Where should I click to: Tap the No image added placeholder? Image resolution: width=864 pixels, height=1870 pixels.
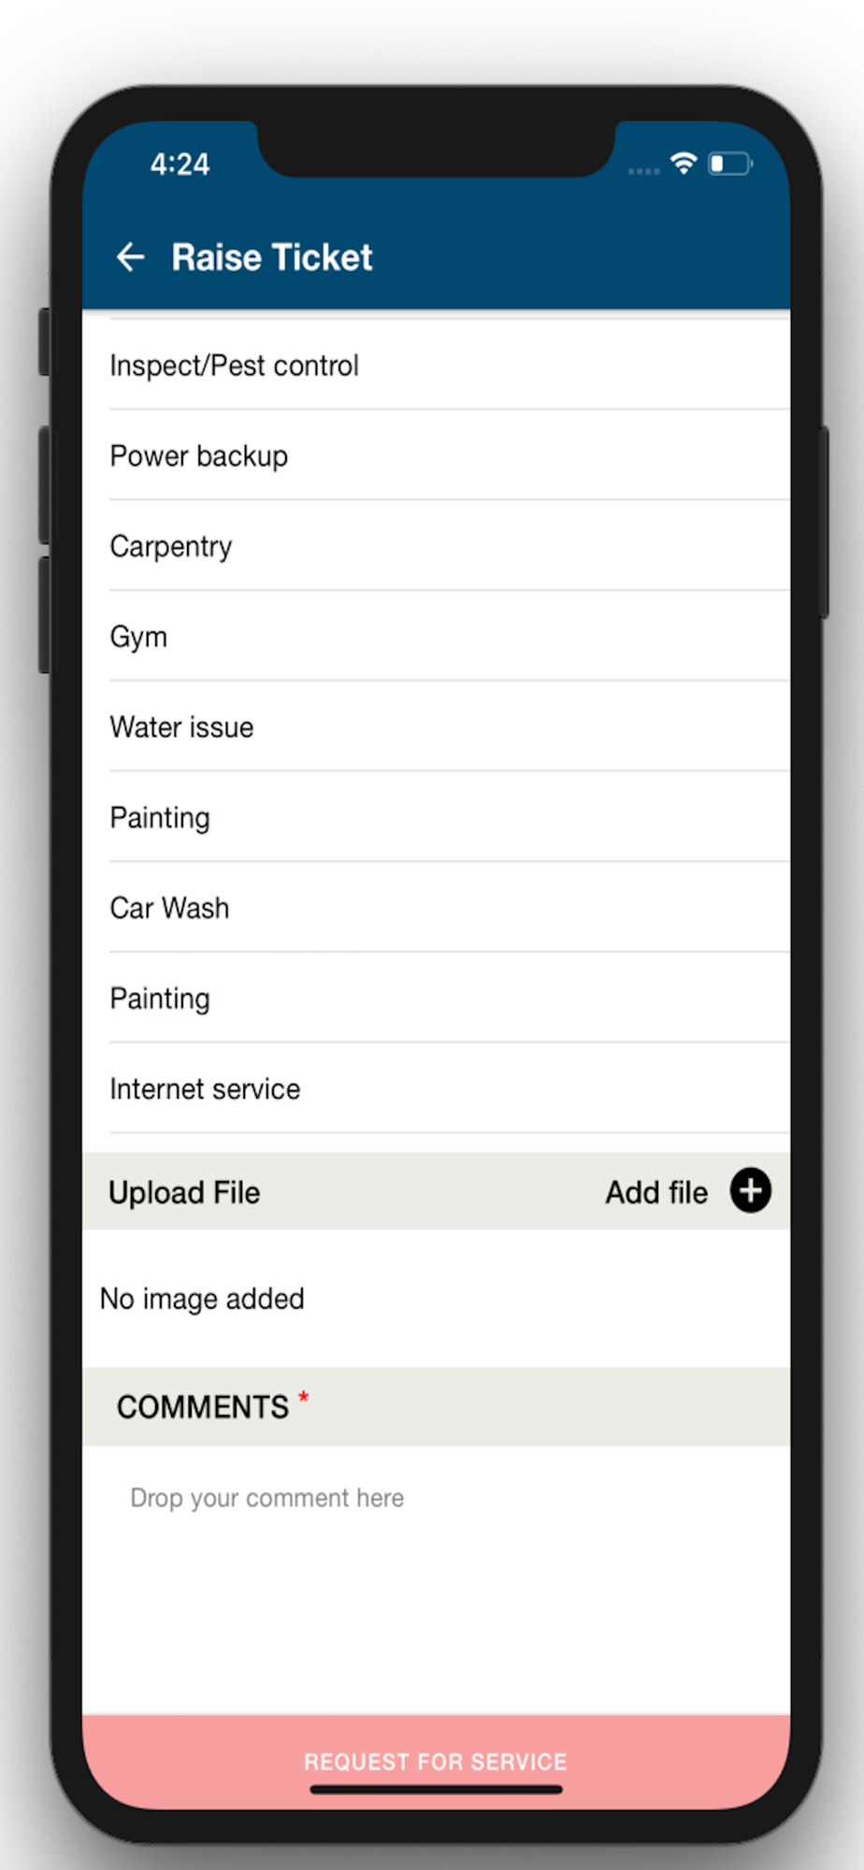tap(202, 1299)
